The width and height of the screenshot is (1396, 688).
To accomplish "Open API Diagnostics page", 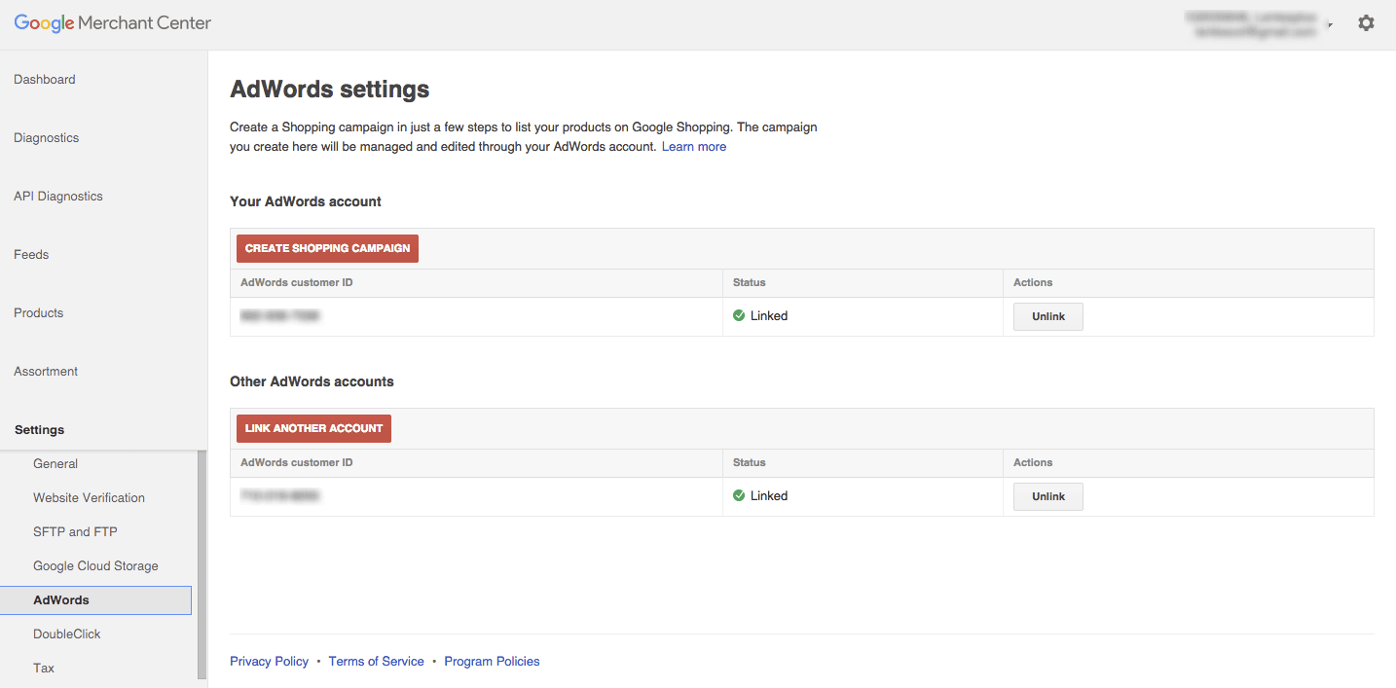I will [58, 197].
